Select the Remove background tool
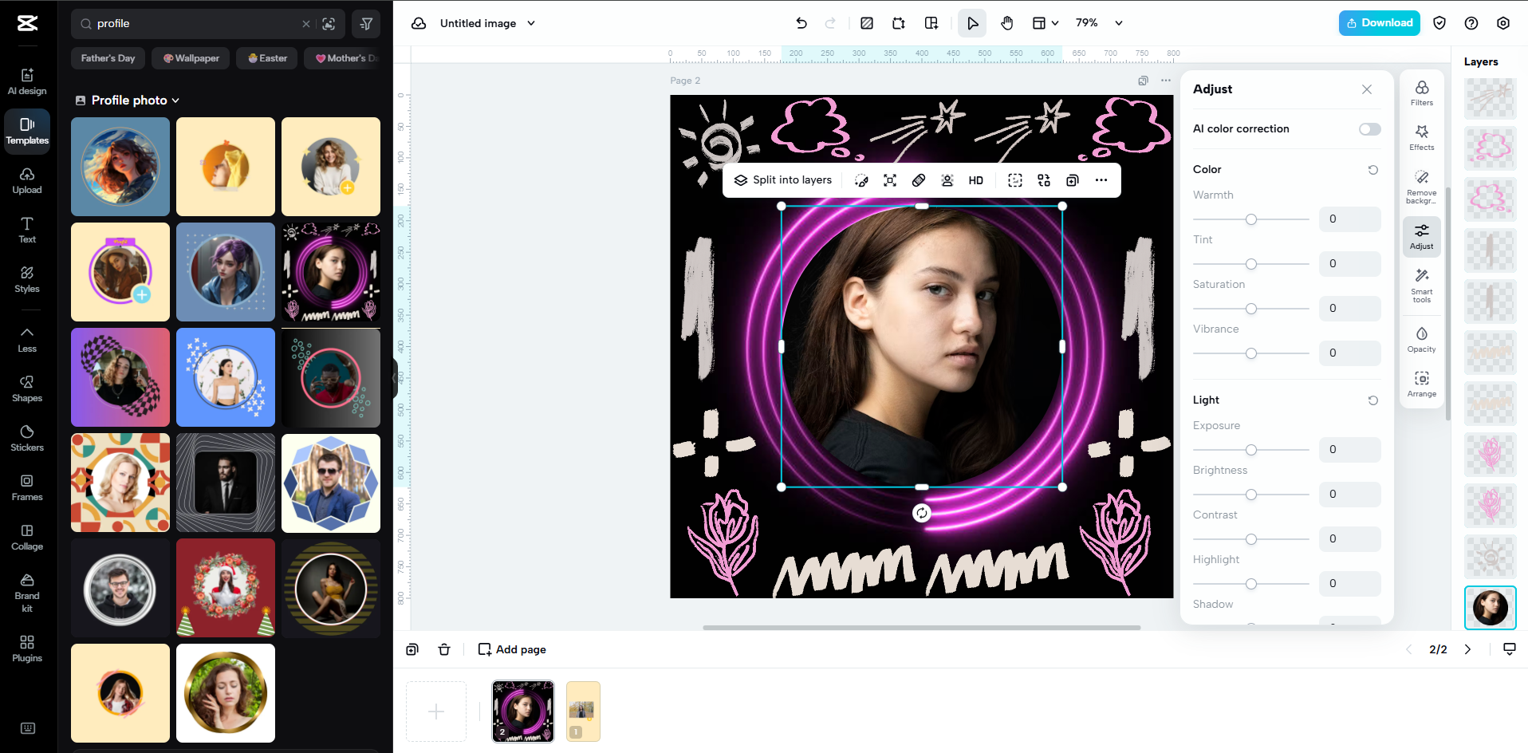The width and height of the screenshot is (1528, 753). tap(1421, 183)
